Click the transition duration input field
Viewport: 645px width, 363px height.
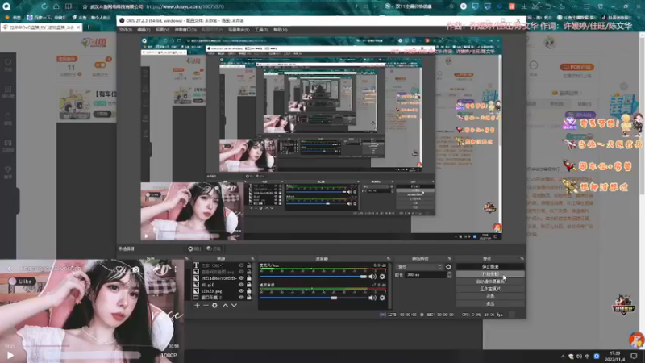(x=426, y=274)
